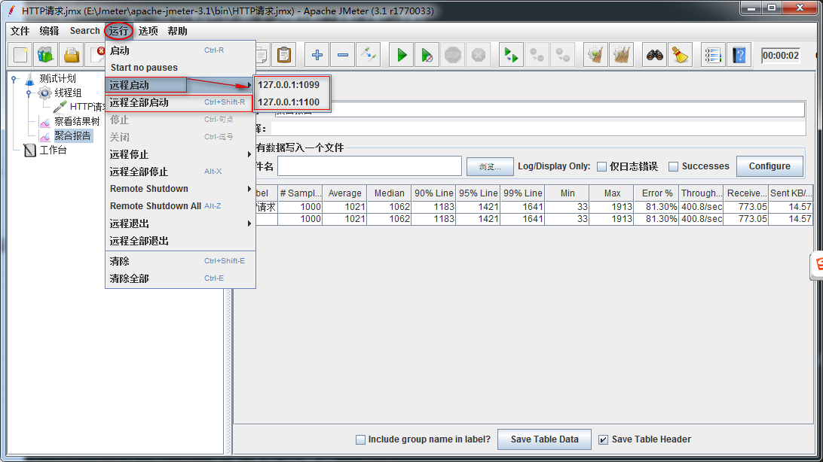Click the Function Helper list icon
The image size is (823, 462).
point(713,55)
